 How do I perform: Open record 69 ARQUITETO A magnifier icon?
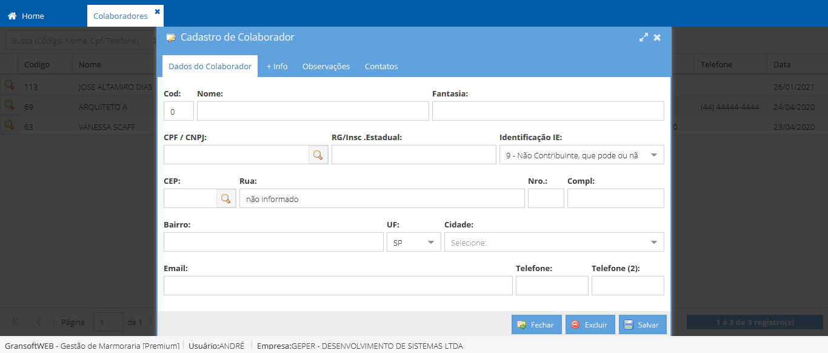click(x=9, y=106)
